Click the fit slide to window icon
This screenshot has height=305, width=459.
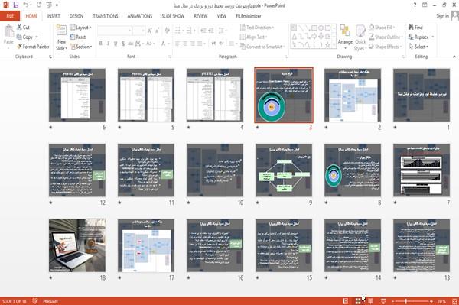point(454,301)
